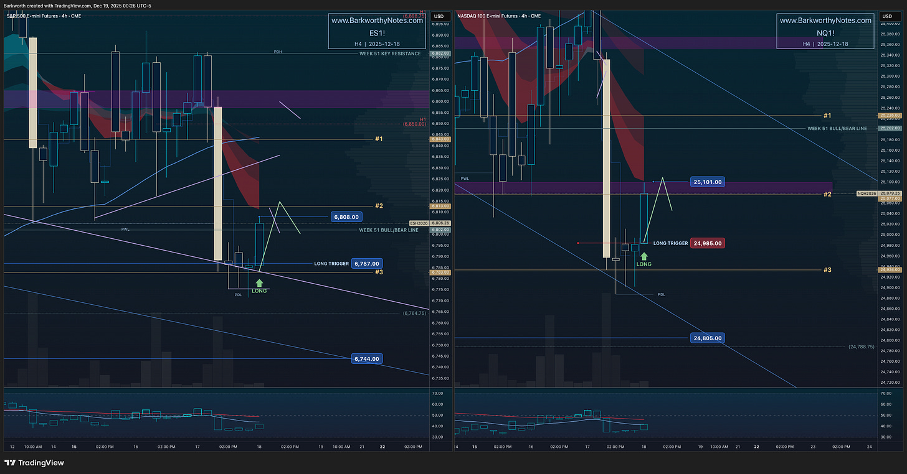The height and width of the screenshot is (474, 907).
Task: Click www.BarkworthyNotes.com in the ES1! box
Action: tap(378, 21)
